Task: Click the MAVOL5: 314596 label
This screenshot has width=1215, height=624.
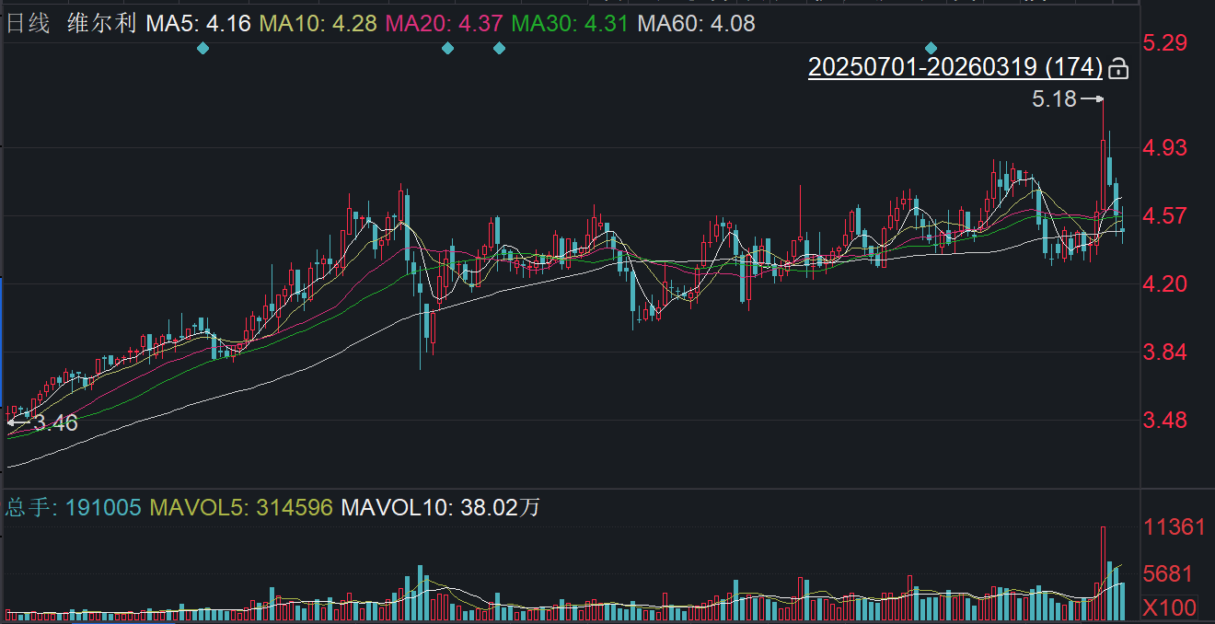Action: click(241, 507)
